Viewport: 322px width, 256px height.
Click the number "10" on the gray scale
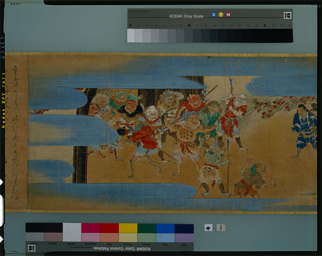214,26
